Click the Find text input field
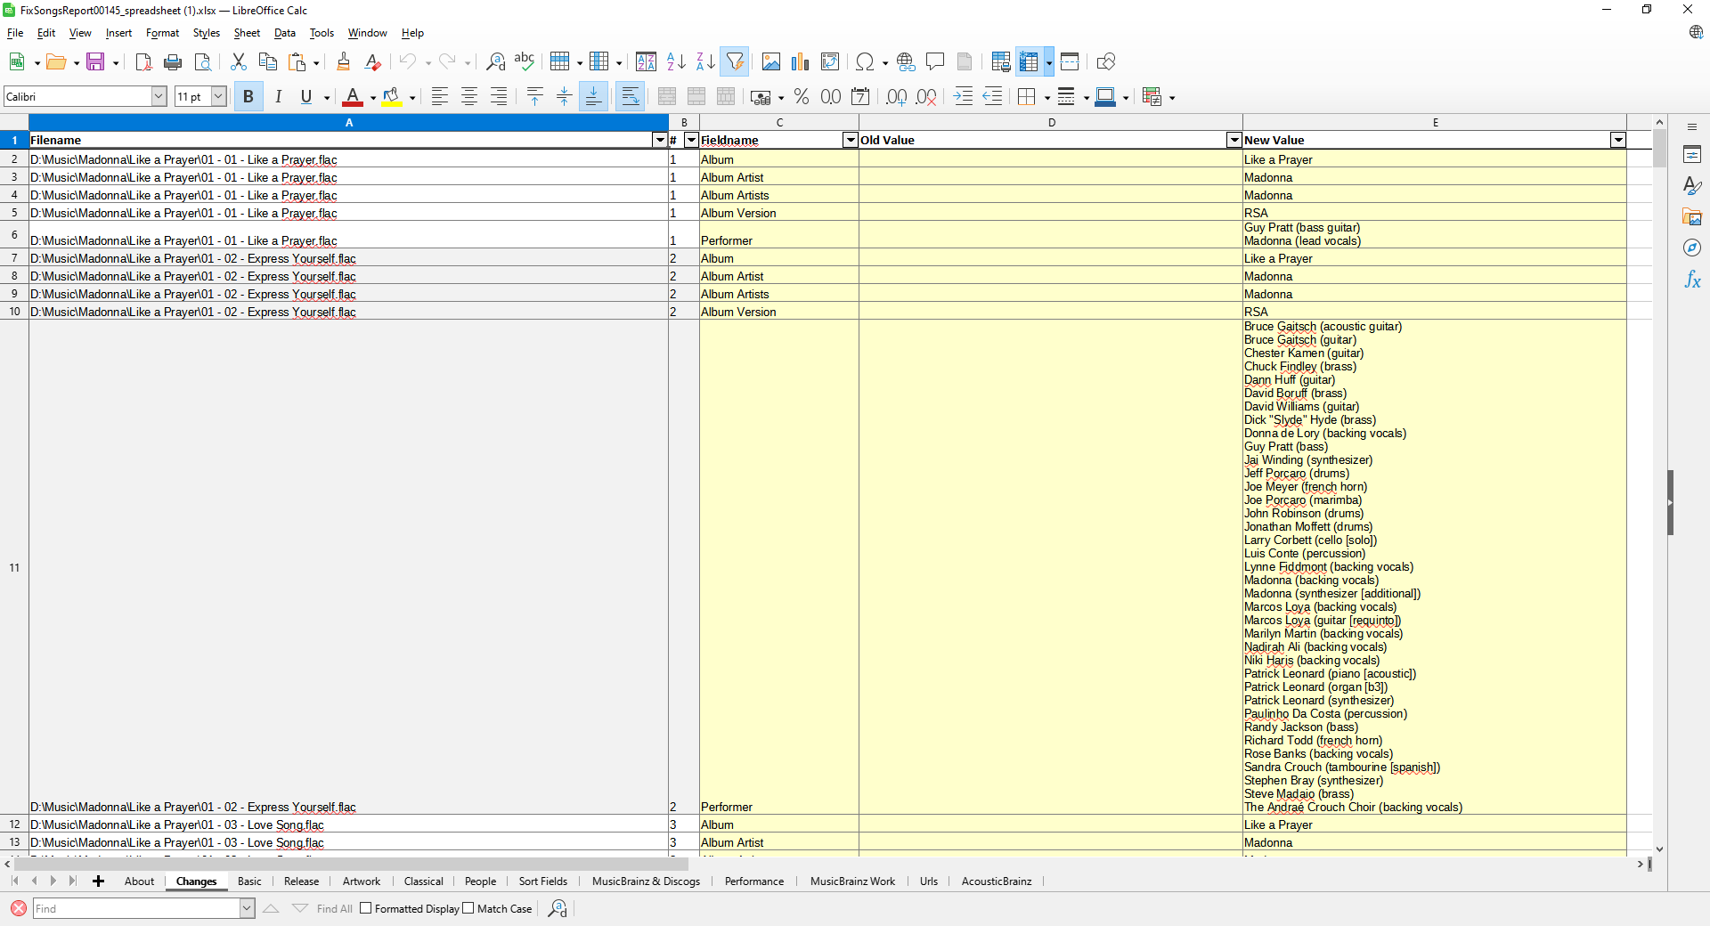Screen dimensions: 1710x926 [136, 908]
